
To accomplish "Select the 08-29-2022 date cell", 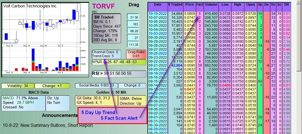I will coord(158,129).
